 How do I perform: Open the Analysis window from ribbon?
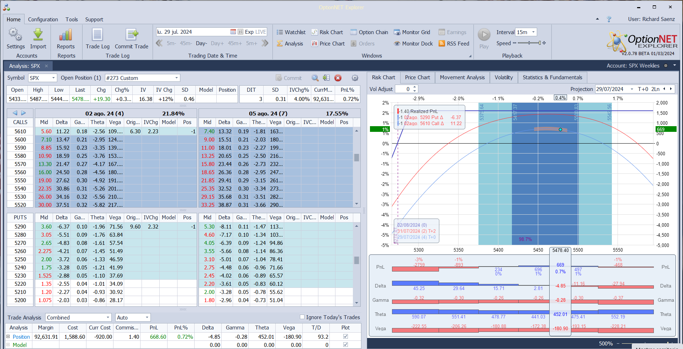tap(290, 43)
